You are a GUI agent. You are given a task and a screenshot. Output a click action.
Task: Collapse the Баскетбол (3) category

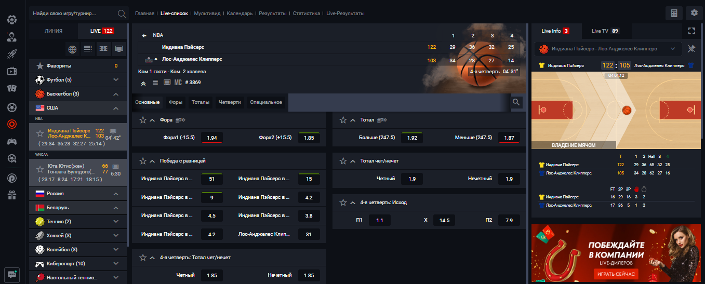116,94
